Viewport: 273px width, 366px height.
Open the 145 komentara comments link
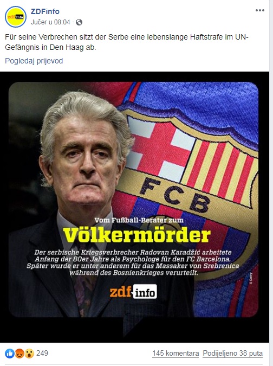(175, 354)
